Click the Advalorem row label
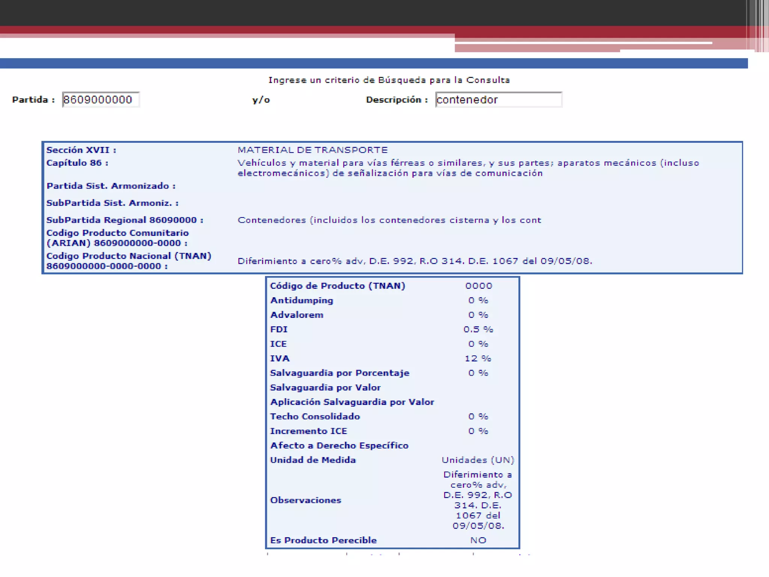 297,315
